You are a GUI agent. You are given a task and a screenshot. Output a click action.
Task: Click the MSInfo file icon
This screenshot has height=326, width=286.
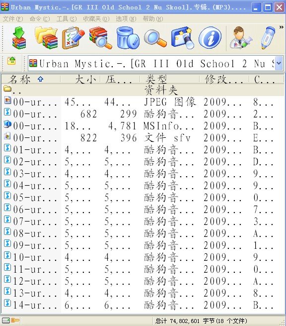click(7, 124)
